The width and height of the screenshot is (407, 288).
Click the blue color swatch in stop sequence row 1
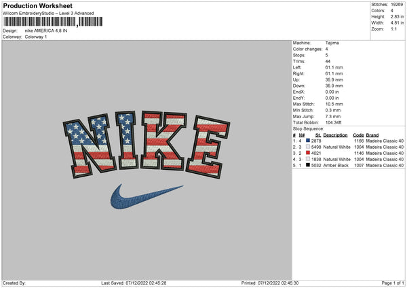coord(308,141)
